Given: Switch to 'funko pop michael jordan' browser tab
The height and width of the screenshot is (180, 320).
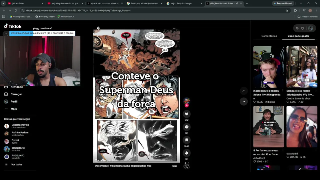Looking at the screenshot, I should tap(145, 3).
